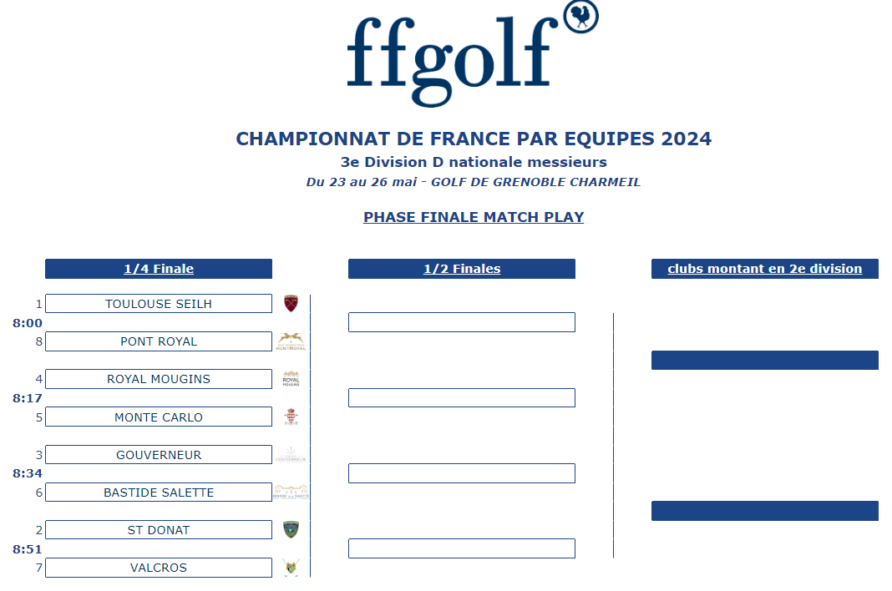Click the St Donat club crest

[291, 529]
